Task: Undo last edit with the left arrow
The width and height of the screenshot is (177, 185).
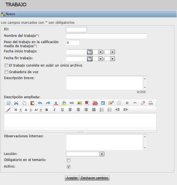Action: click(40, 103)
